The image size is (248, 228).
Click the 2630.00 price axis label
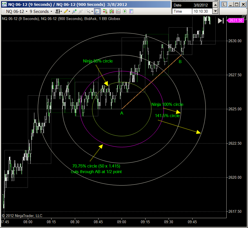pyautogui.click(x=235, y=41)
